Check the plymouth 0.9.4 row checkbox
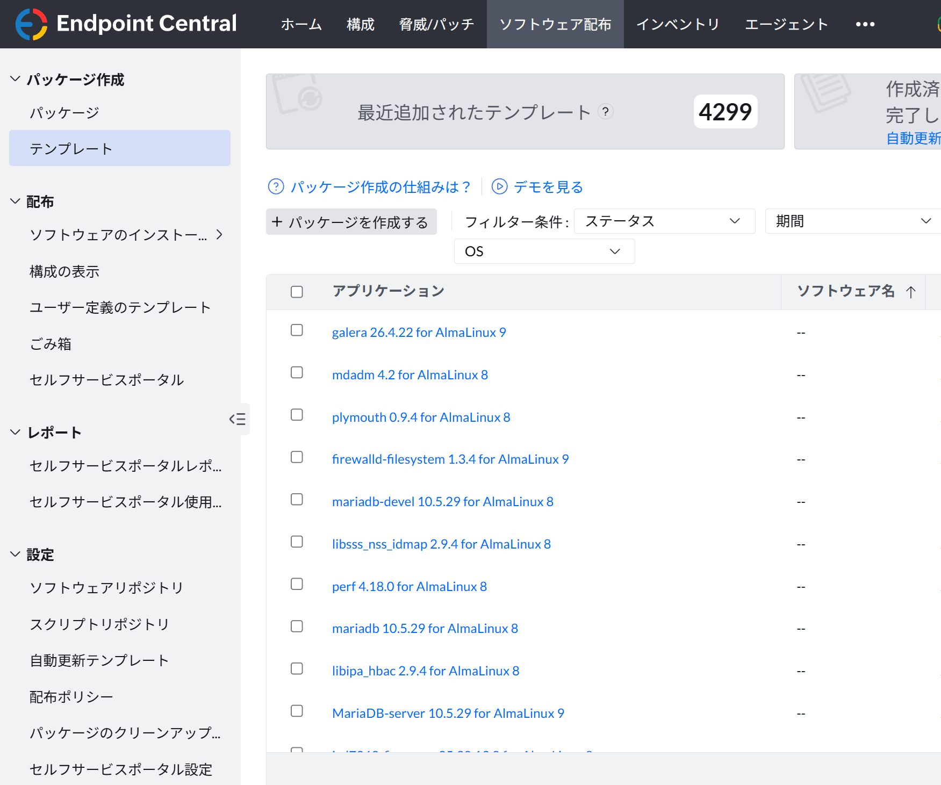Image resolution: width=941 pixels, height=785 pixels. coord(297,415)
